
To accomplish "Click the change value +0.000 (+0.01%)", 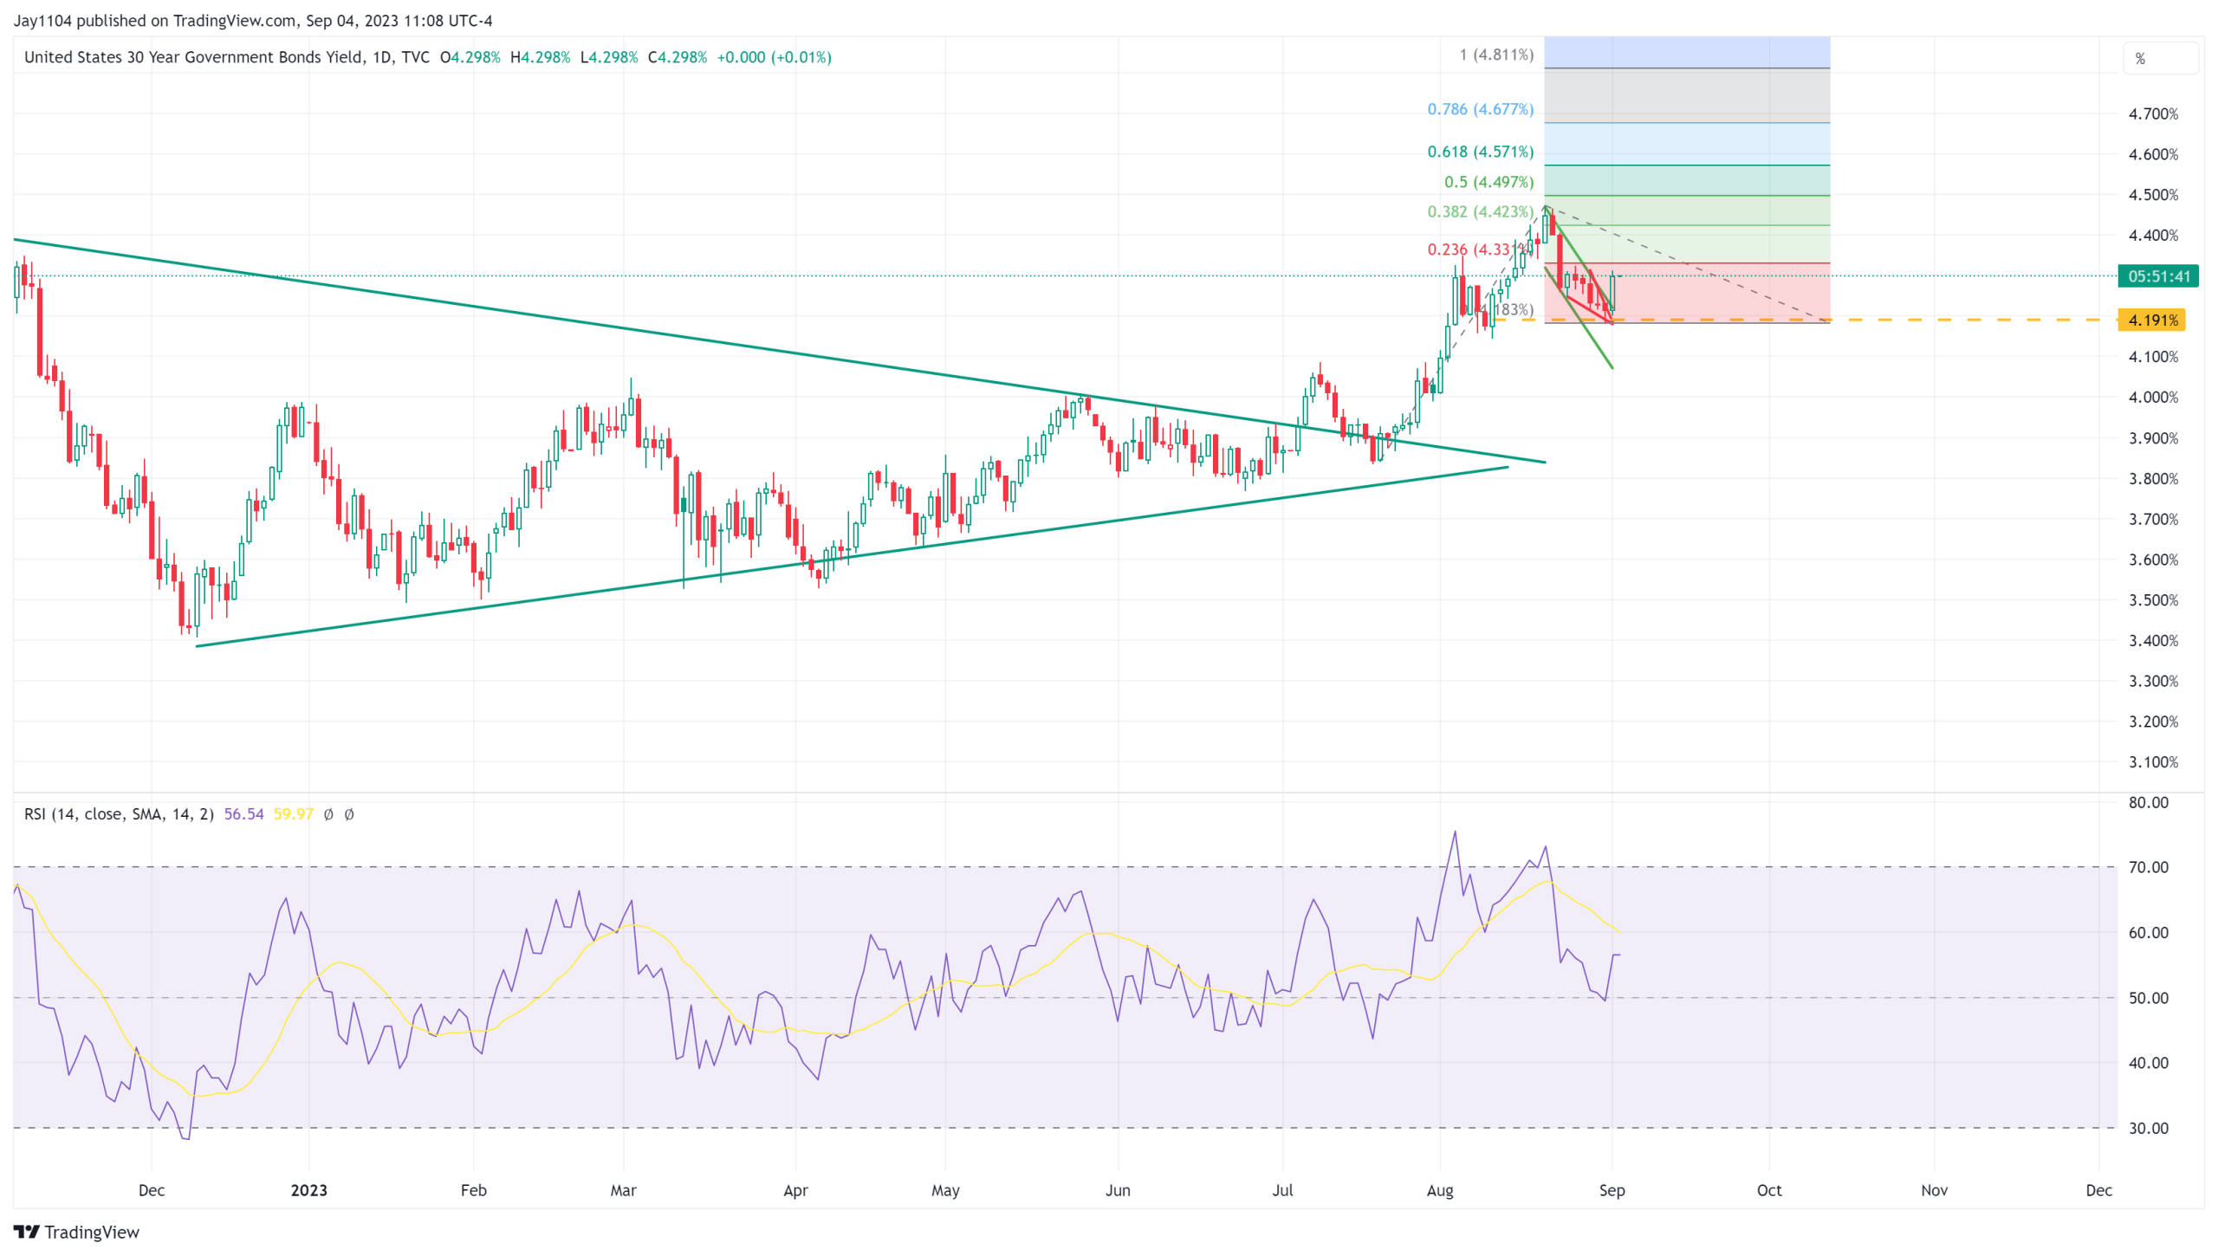I will pos(774,57).
